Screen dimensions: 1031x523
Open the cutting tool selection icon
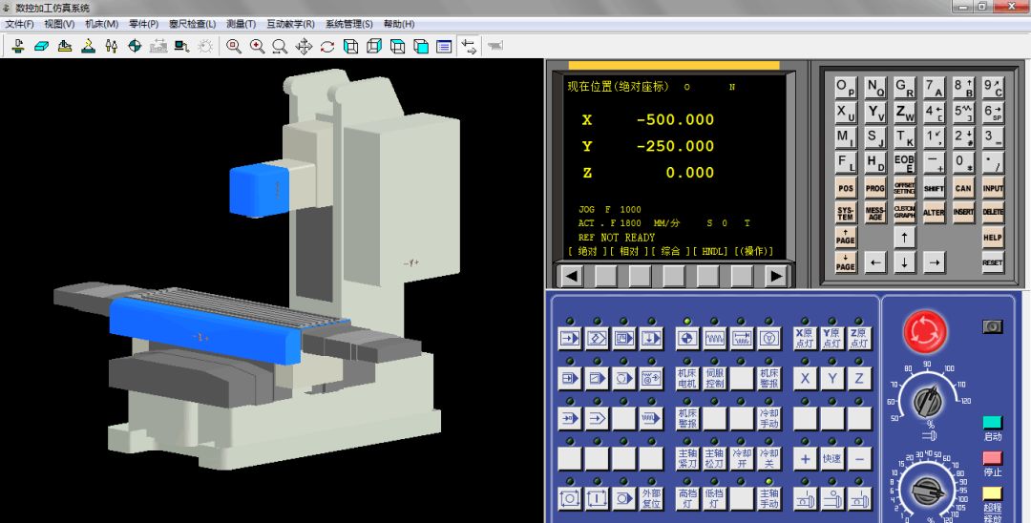(x=111, y=46)
